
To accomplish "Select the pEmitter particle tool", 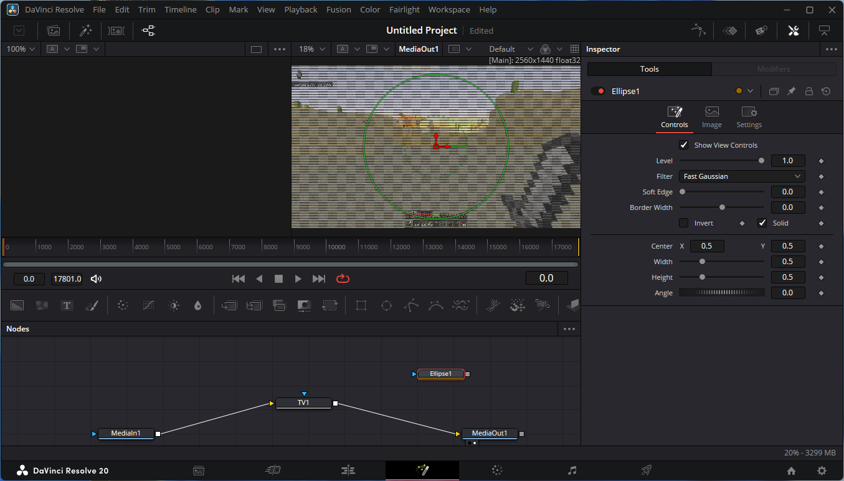I will [493, 305].
